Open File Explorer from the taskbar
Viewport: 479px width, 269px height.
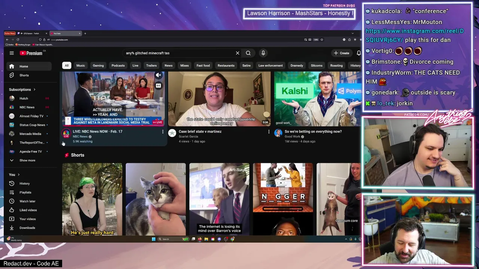[x=206, y=239]
